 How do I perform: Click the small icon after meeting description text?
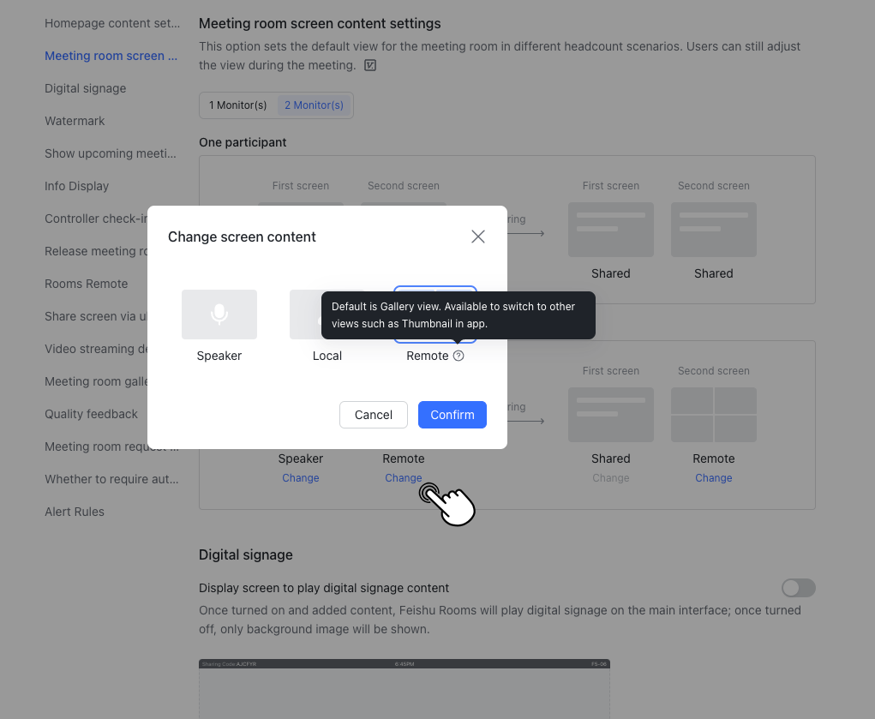(369, 65)
